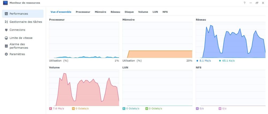Click the Réseau traffic graph
268x114 pixels.
click(230, 40)
